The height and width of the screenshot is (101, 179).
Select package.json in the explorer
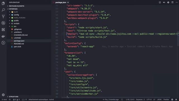19,41
